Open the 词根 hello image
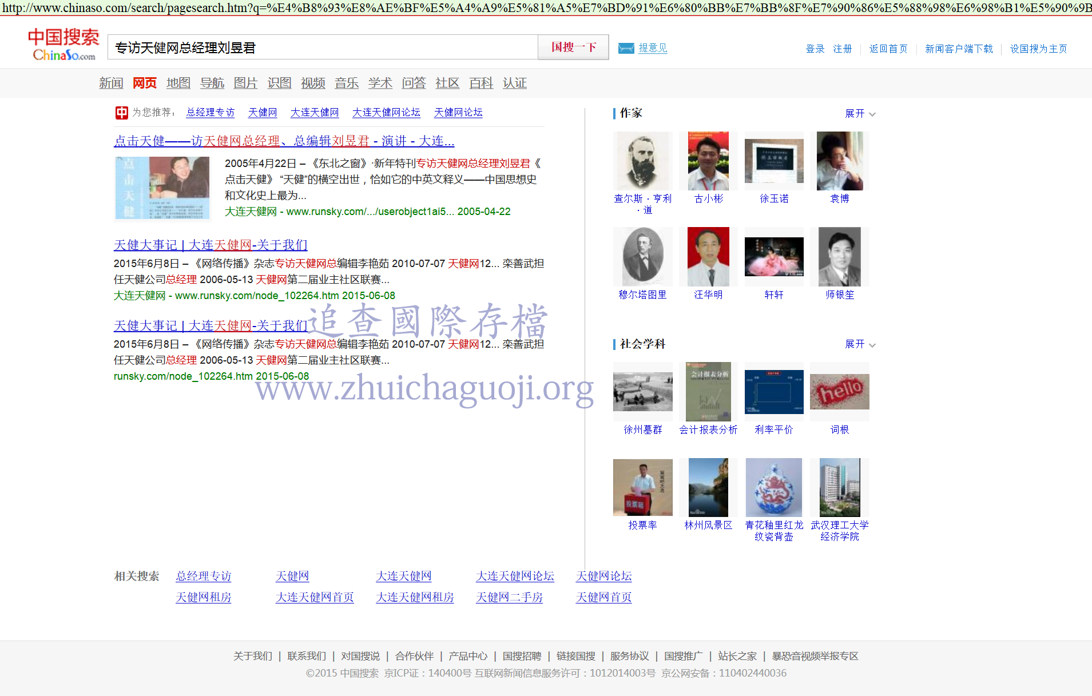This screenshot has height=696, width=1092. coord(839,392)
